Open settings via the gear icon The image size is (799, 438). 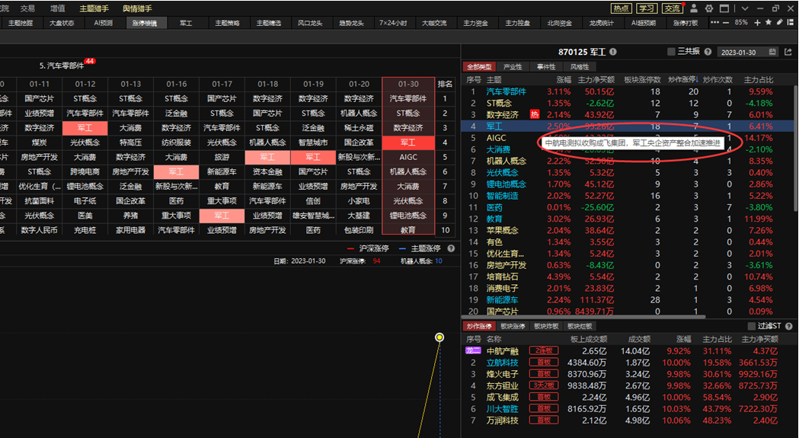(x=709, y=8)
